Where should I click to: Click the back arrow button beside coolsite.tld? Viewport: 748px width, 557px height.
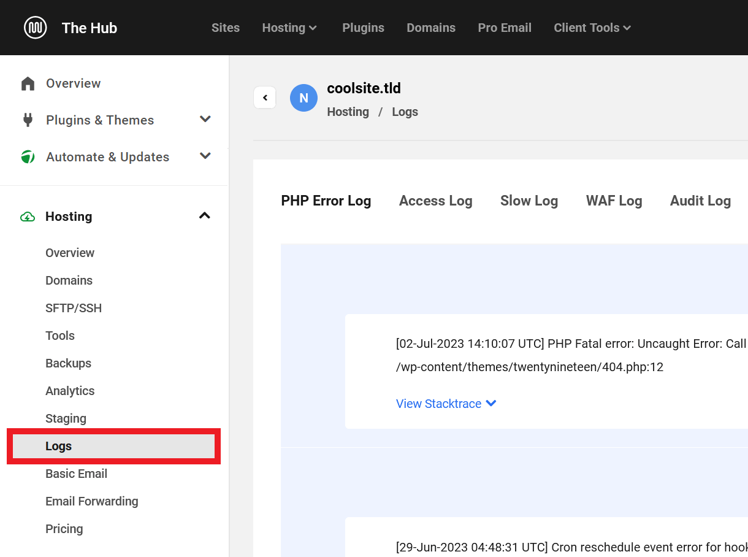pos(265,98)
